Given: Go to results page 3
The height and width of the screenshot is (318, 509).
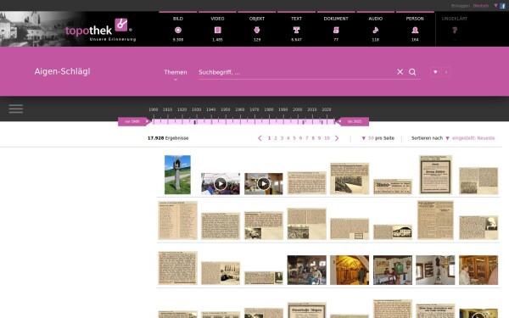Looking at the screenshot, I should 282,138.
